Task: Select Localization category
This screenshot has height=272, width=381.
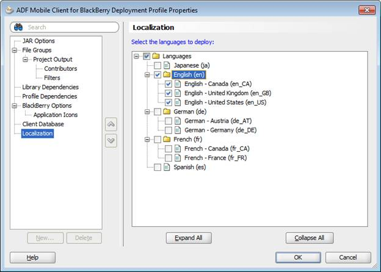Action: [37, 134]
